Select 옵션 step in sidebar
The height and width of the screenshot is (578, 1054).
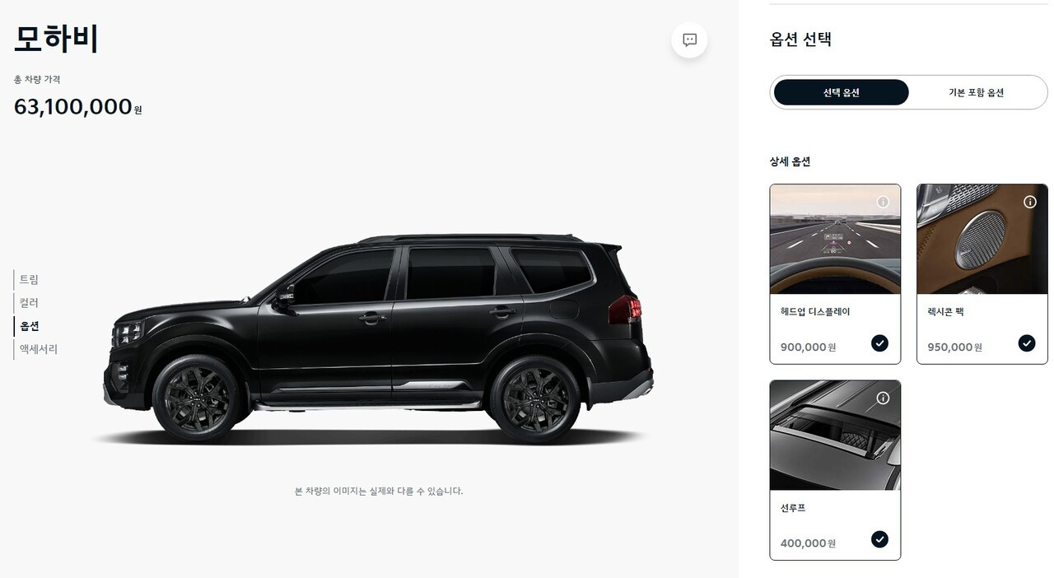29,326
